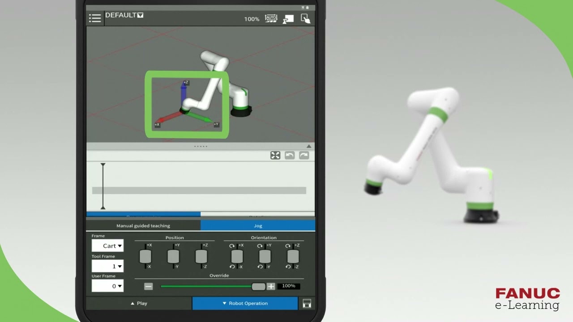Open the User Frame dropdown

[107, 286]
